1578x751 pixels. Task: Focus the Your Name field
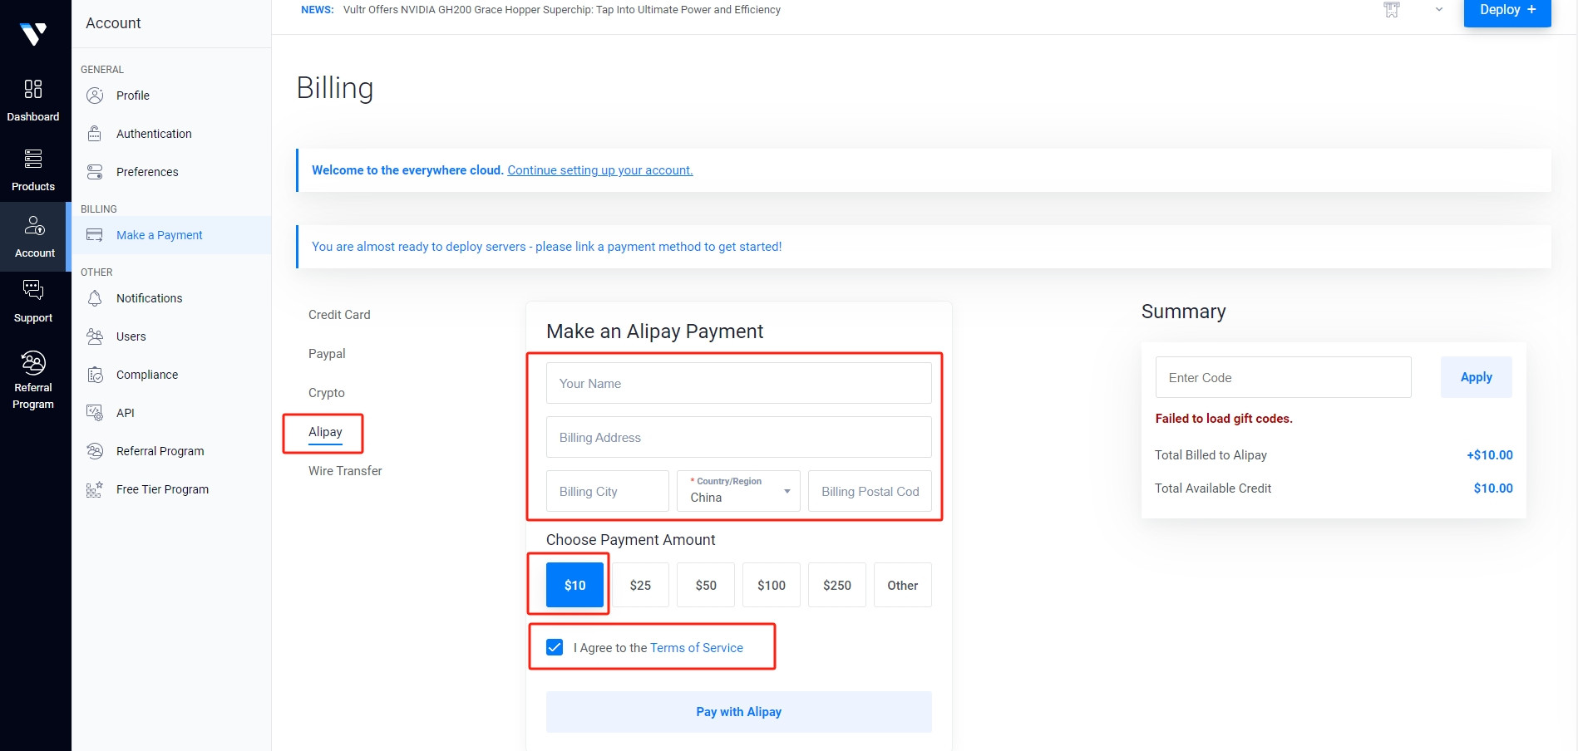pyautogui.click(x=739, y=383)
